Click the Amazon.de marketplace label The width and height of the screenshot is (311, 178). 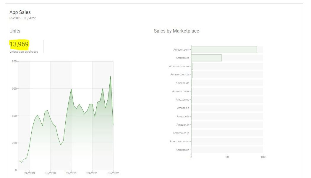coord(182,83)
